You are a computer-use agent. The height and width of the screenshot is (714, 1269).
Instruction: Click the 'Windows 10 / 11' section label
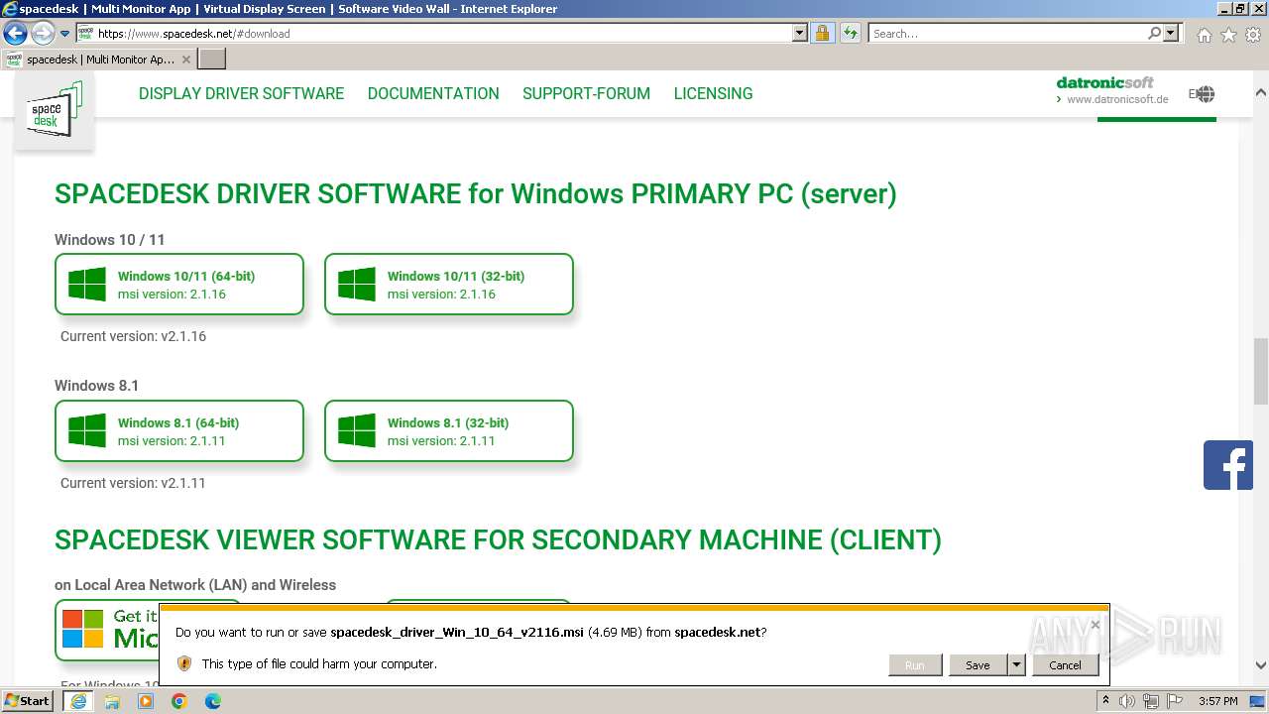click(x=109, y=240)
